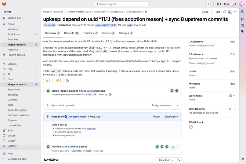Screen dimensions: 246x164
Task: Click top icon in right-edge sidebar
Action: pos(243,12)
